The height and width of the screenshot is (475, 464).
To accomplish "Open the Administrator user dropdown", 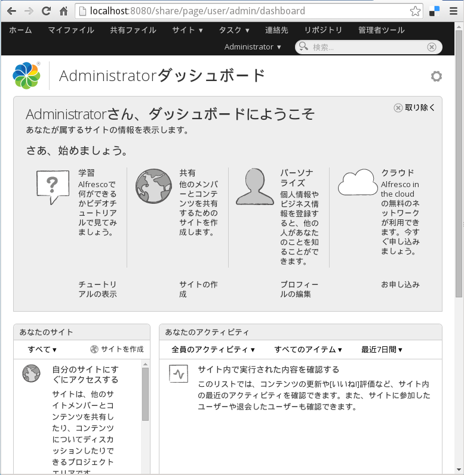I will tap(253, 47).
